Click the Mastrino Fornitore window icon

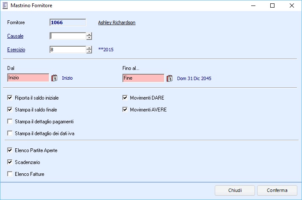coord(5,6)
